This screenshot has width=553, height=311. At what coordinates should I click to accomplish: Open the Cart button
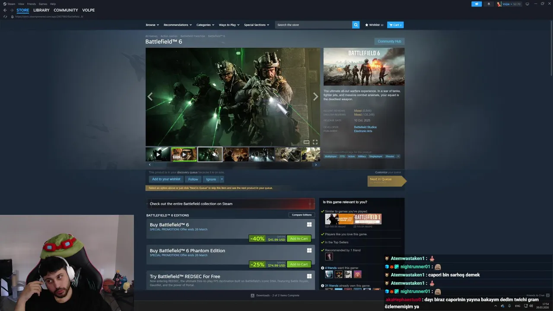click(x=395, y=25)
